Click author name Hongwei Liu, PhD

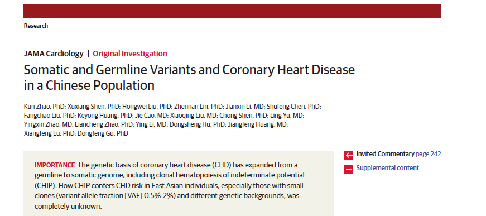[x=147, y=107]
